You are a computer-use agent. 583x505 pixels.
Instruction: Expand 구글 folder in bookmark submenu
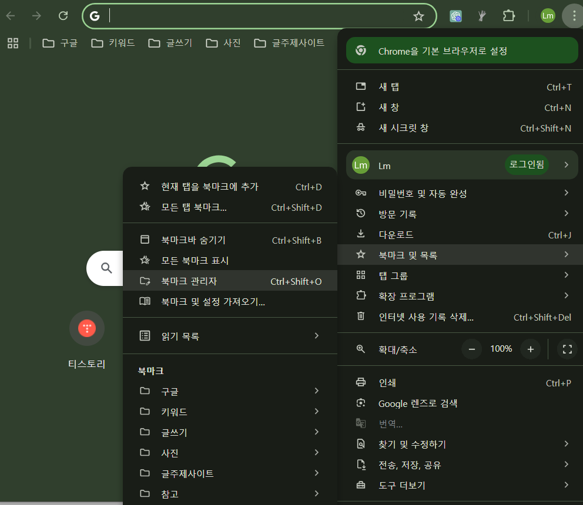pyautogui.click(x=230, y=391)
